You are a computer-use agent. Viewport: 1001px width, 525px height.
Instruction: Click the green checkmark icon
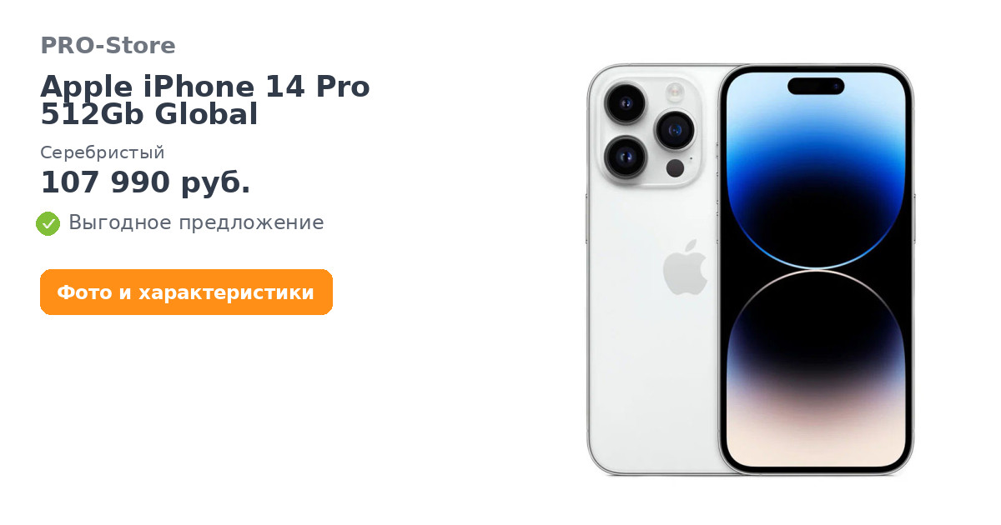point(48,223)
